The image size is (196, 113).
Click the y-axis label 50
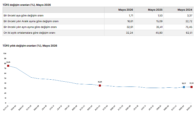coord(5,78)
